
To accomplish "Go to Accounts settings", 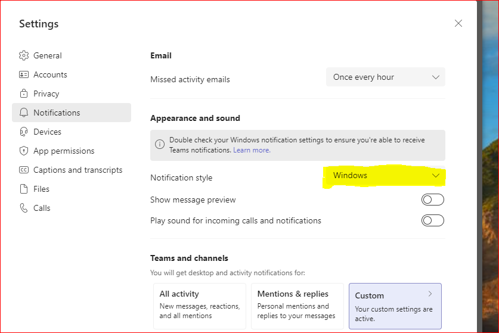I will pos(72,74).
